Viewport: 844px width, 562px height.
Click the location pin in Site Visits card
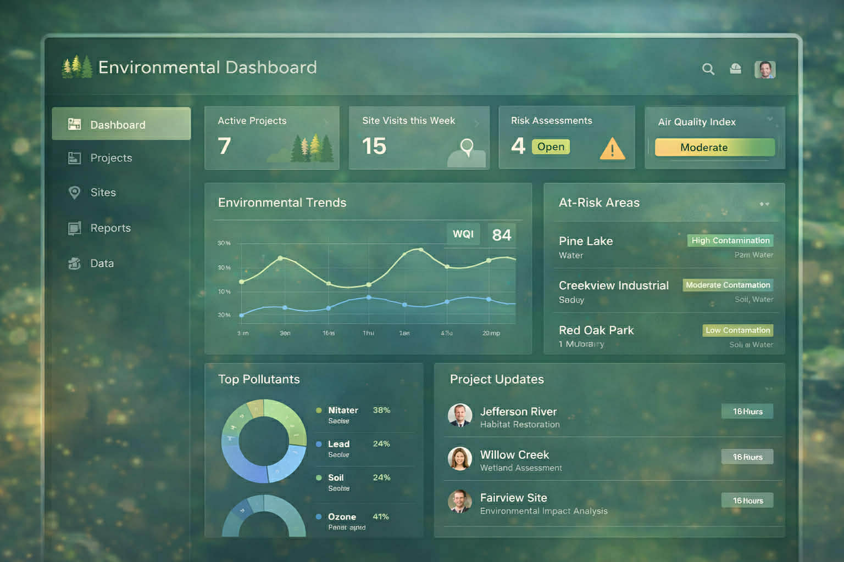(467, 147)
